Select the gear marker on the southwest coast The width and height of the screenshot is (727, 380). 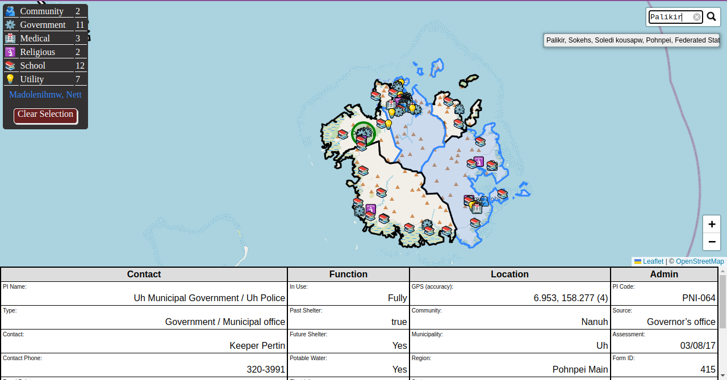coord(360,211)
